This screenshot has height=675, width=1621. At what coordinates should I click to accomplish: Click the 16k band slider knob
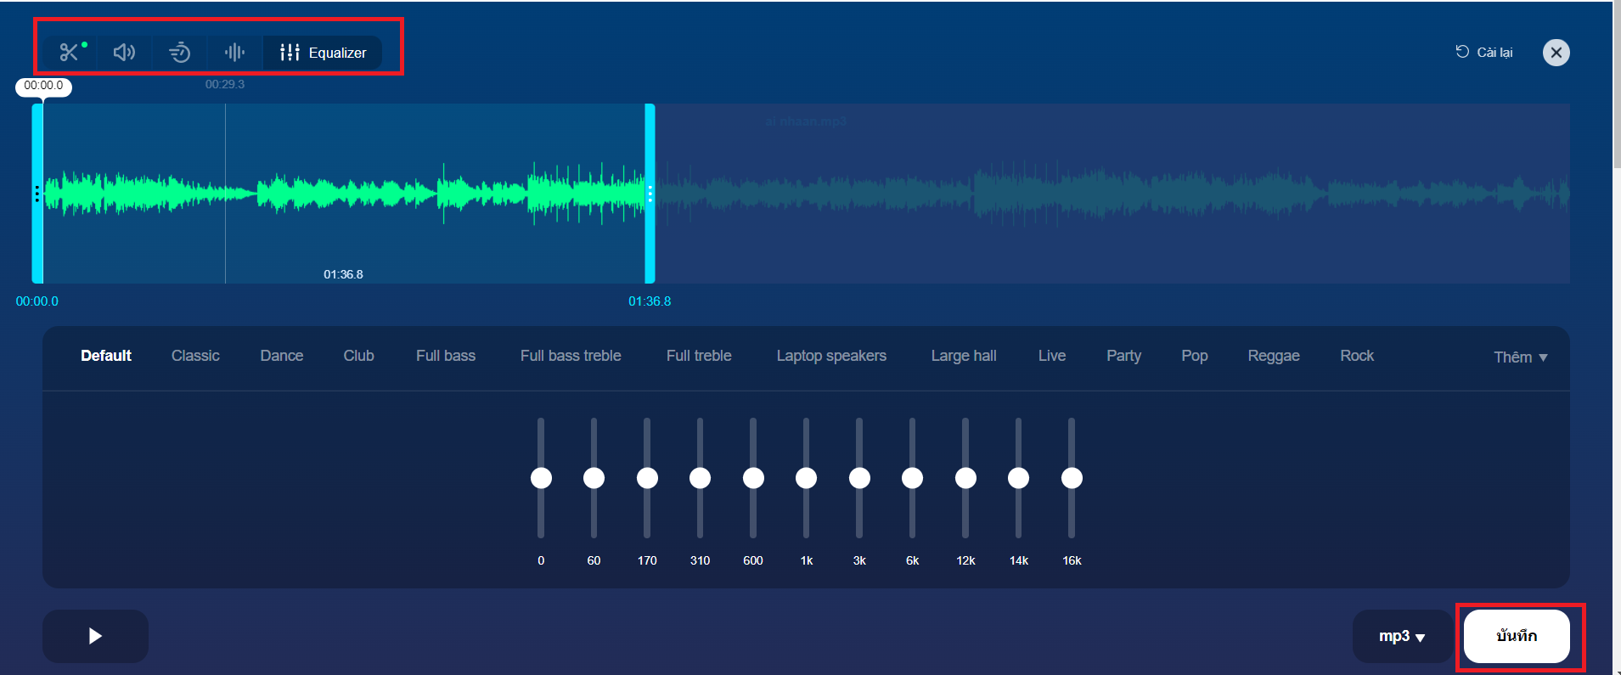point(1072,478)
